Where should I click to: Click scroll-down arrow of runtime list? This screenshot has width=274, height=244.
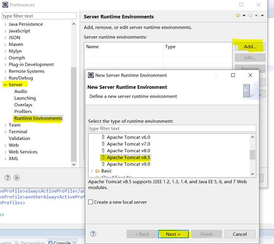[x=253, y=174]
